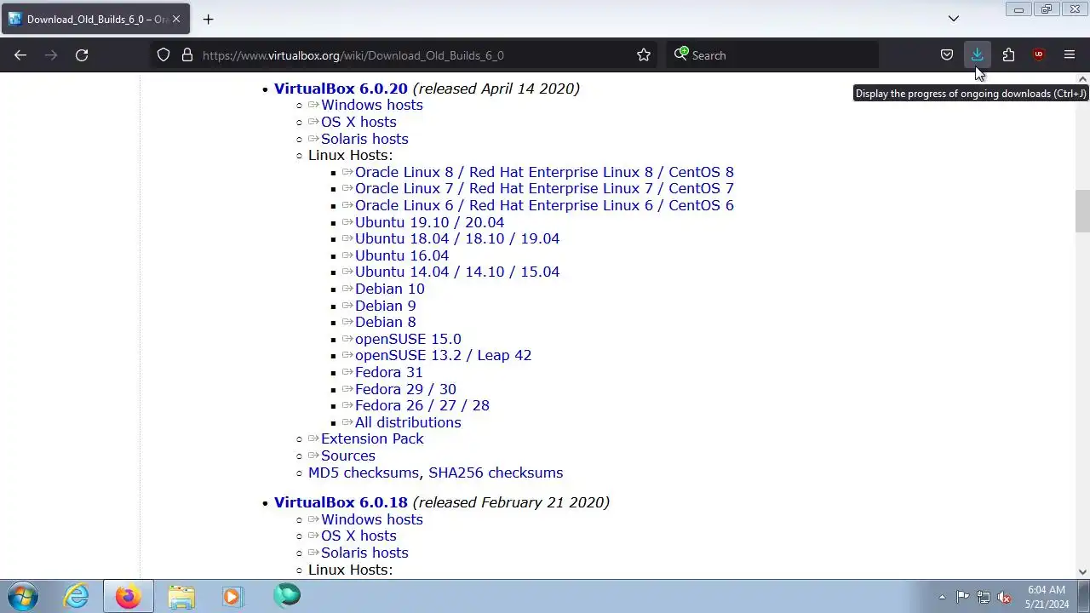
Task: Open the tracking protection shield icon
Action: tap(163, 55)
